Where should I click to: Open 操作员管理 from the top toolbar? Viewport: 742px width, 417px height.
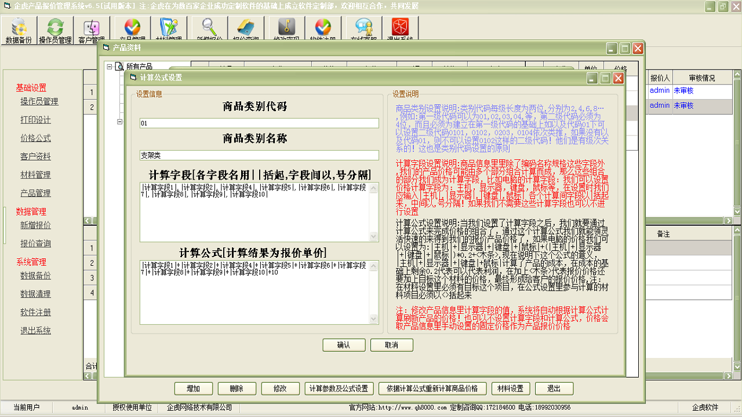[55, 30]
